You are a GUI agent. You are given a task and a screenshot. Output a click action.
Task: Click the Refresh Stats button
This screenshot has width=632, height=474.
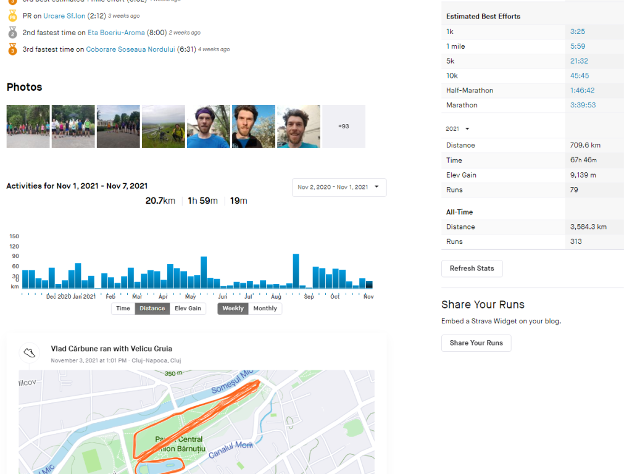(x=472, y=268)
